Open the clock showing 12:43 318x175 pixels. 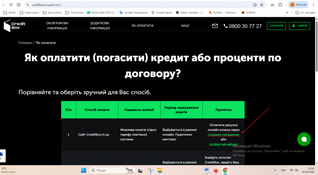point(308,170)
